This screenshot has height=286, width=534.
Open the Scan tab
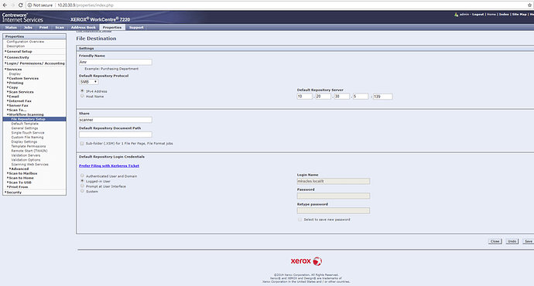(60, 27)
